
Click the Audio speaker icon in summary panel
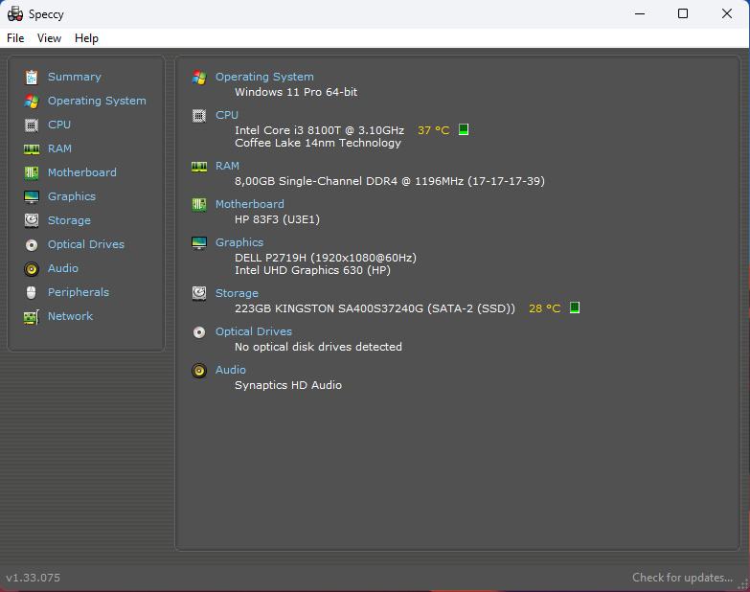click(x=199, y=371)
